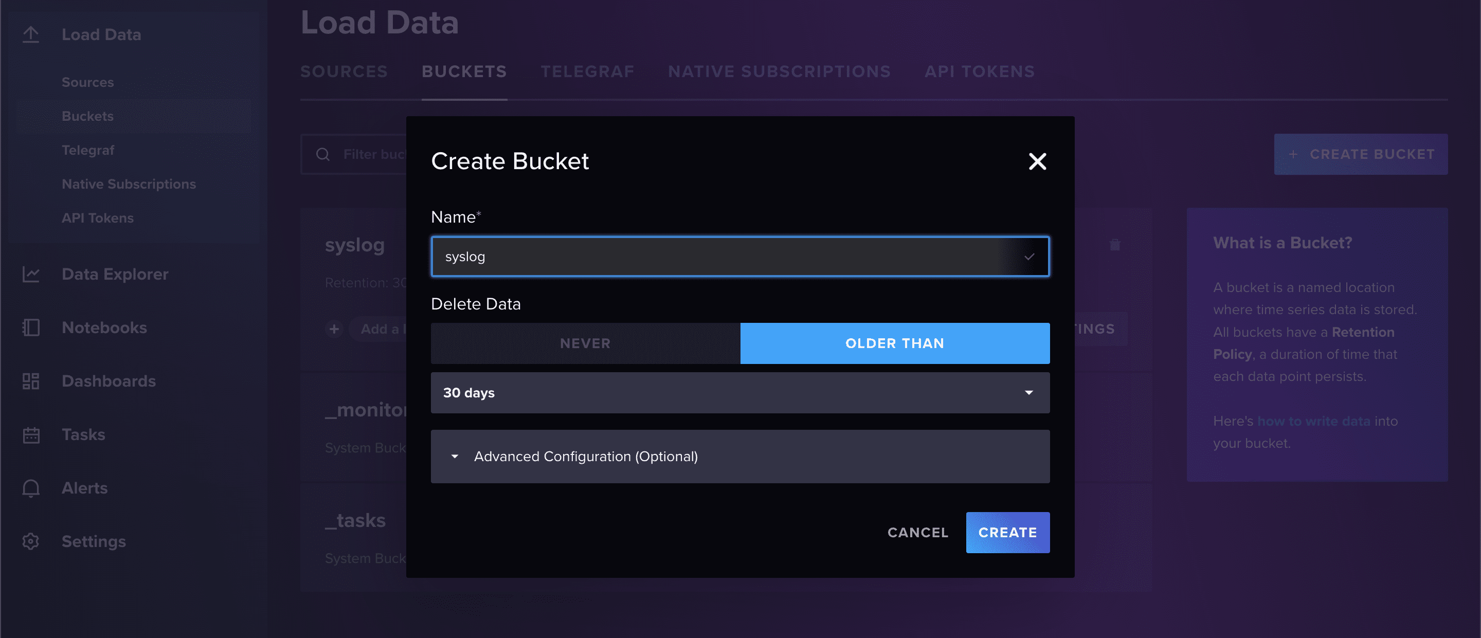Click the close X button on dialog
Image resolution: width=1481 pixels, height=638 pixels.
[x=1037, y=160]
